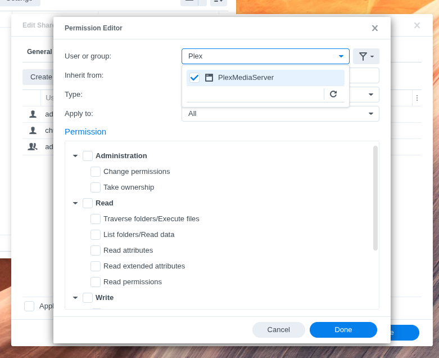Collapse the Administration permission group

pos(75,156)
